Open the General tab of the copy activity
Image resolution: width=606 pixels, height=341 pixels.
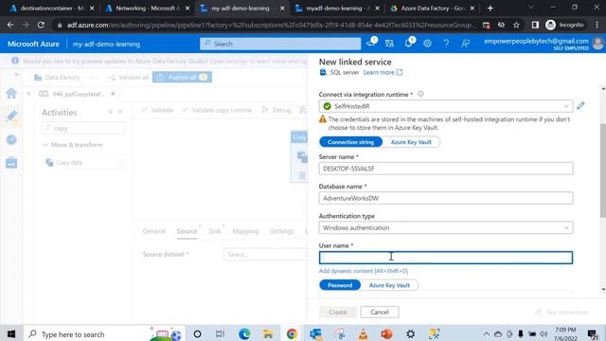pos(153,231)
